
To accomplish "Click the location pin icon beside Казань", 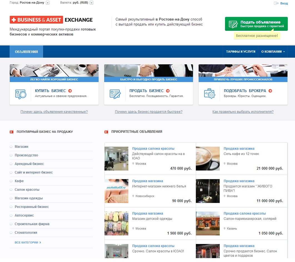I will (x=224, y=228).
